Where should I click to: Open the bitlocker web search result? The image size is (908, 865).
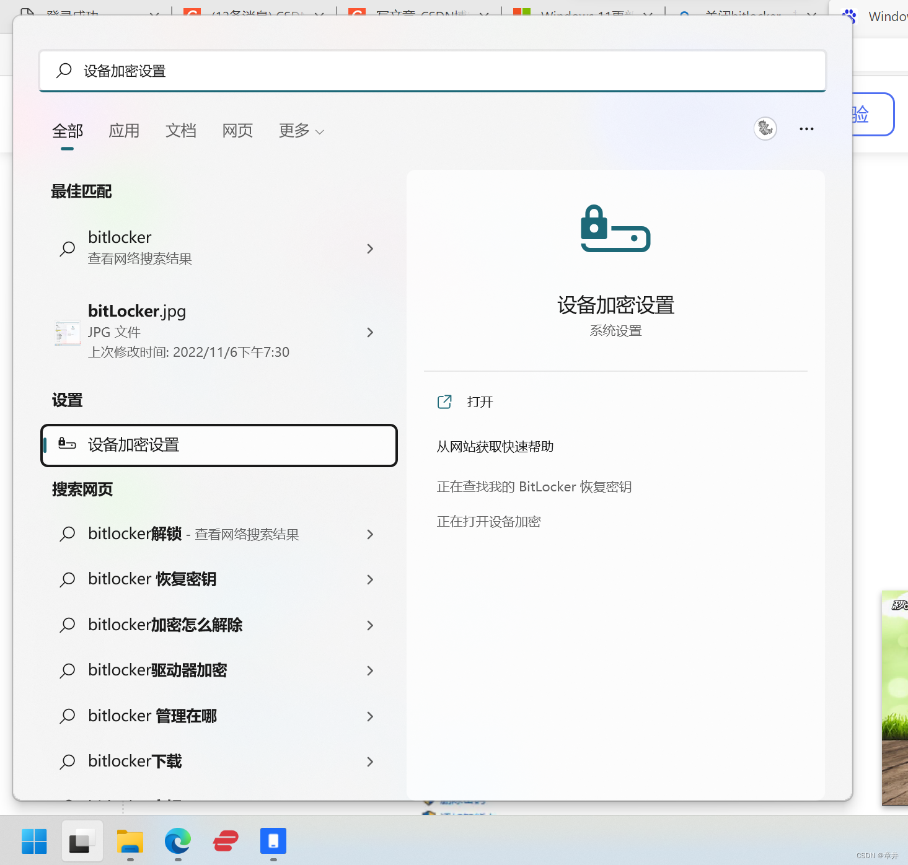click(x=219, y=248)
